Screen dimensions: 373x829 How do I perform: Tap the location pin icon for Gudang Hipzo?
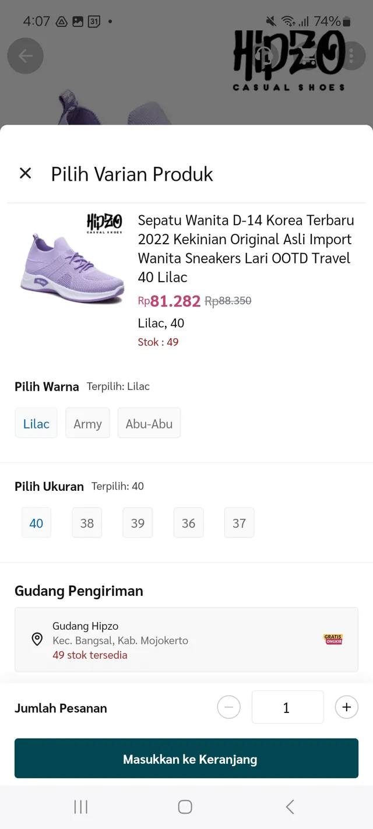click(x=37, y=640)
